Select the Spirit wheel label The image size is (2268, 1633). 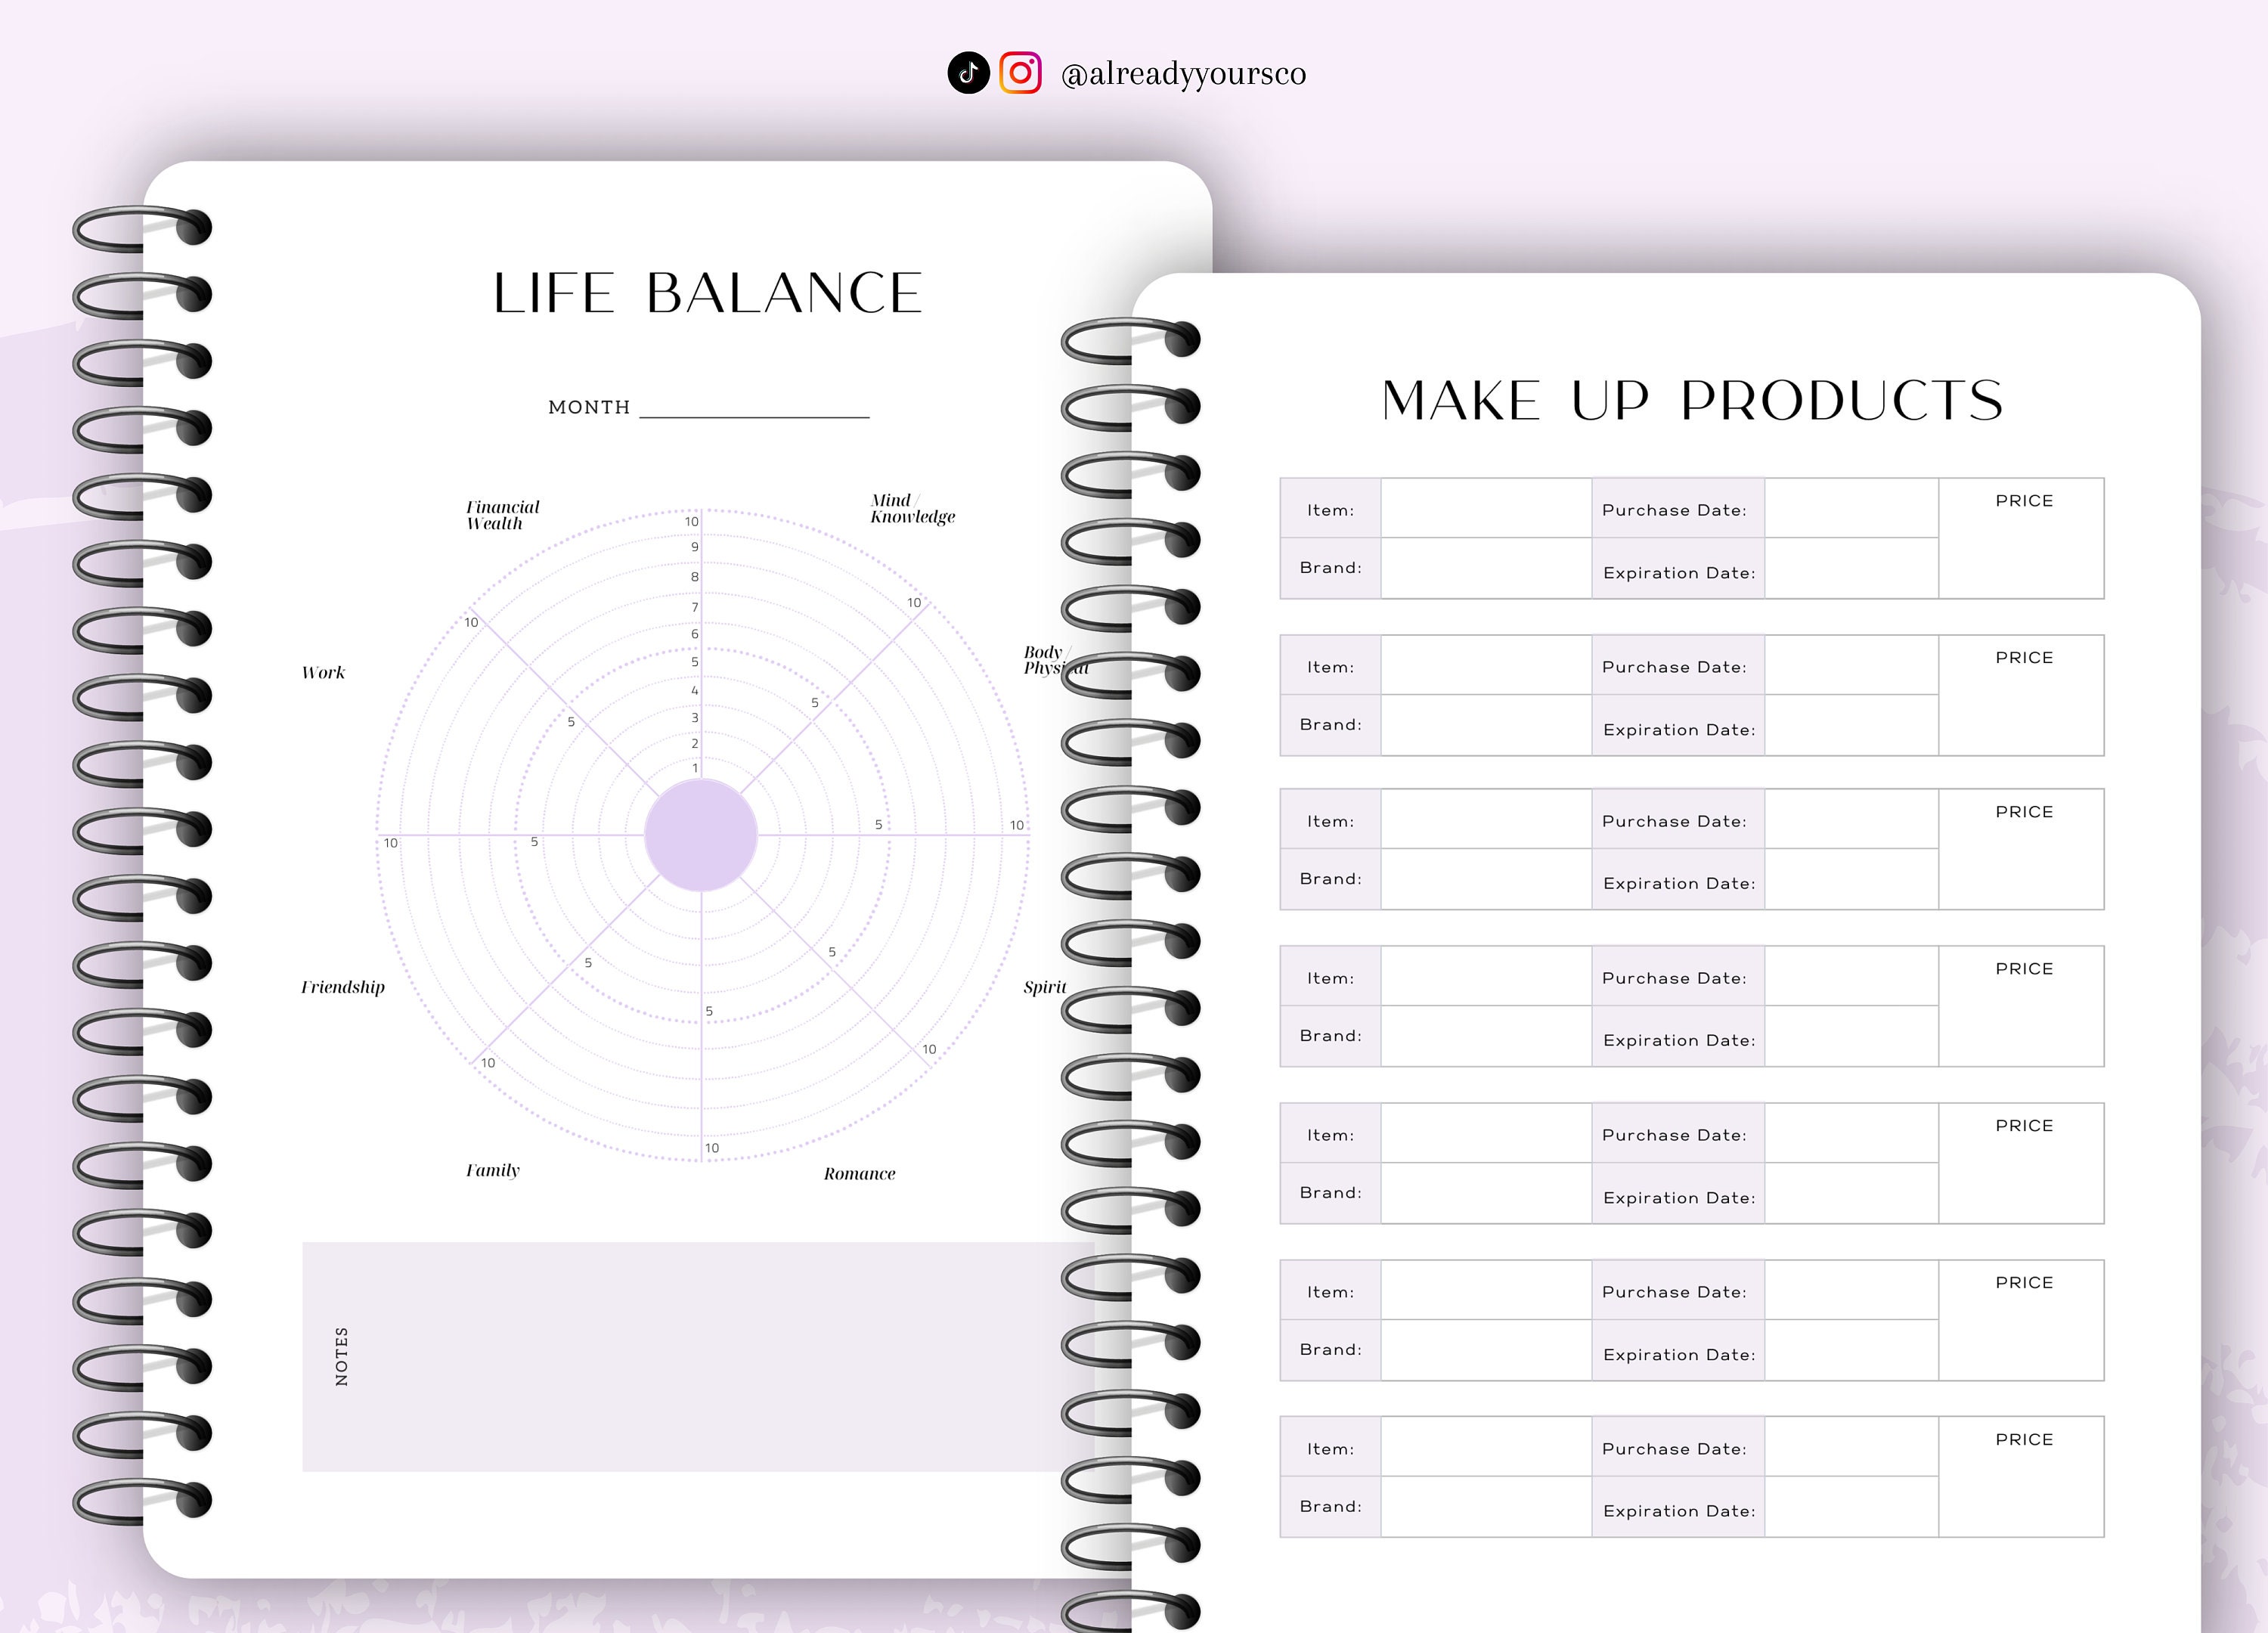1045,987
